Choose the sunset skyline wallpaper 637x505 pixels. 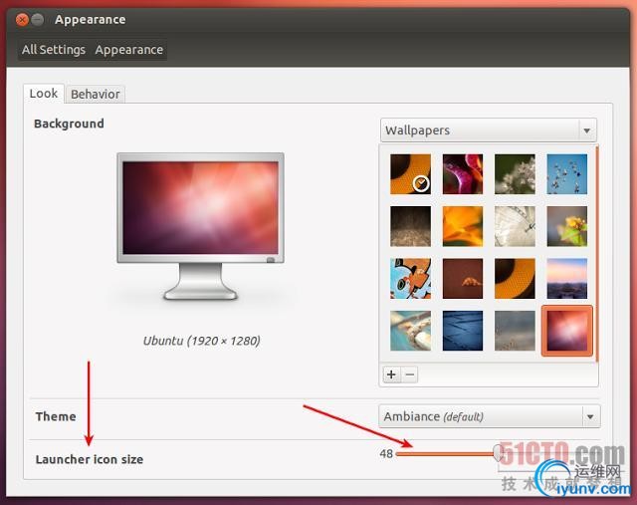(x=566, y=279)
